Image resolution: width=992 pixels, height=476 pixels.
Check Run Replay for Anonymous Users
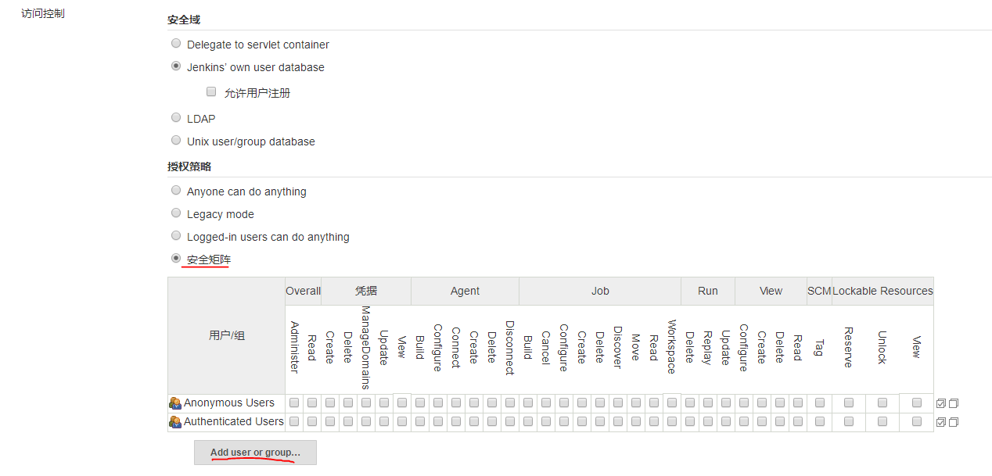point(708,403)
